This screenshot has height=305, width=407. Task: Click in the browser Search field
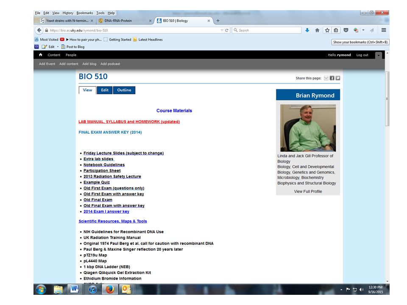(x=267, y=30)
